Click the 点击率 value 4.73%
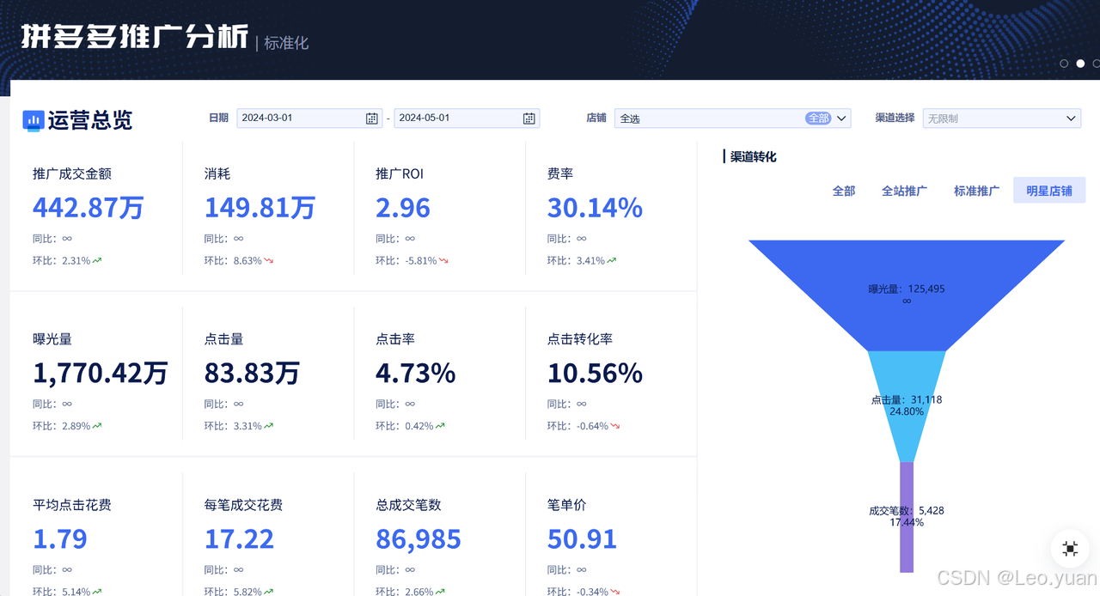Screen dimensions: 1100x596 pos(416,374)
